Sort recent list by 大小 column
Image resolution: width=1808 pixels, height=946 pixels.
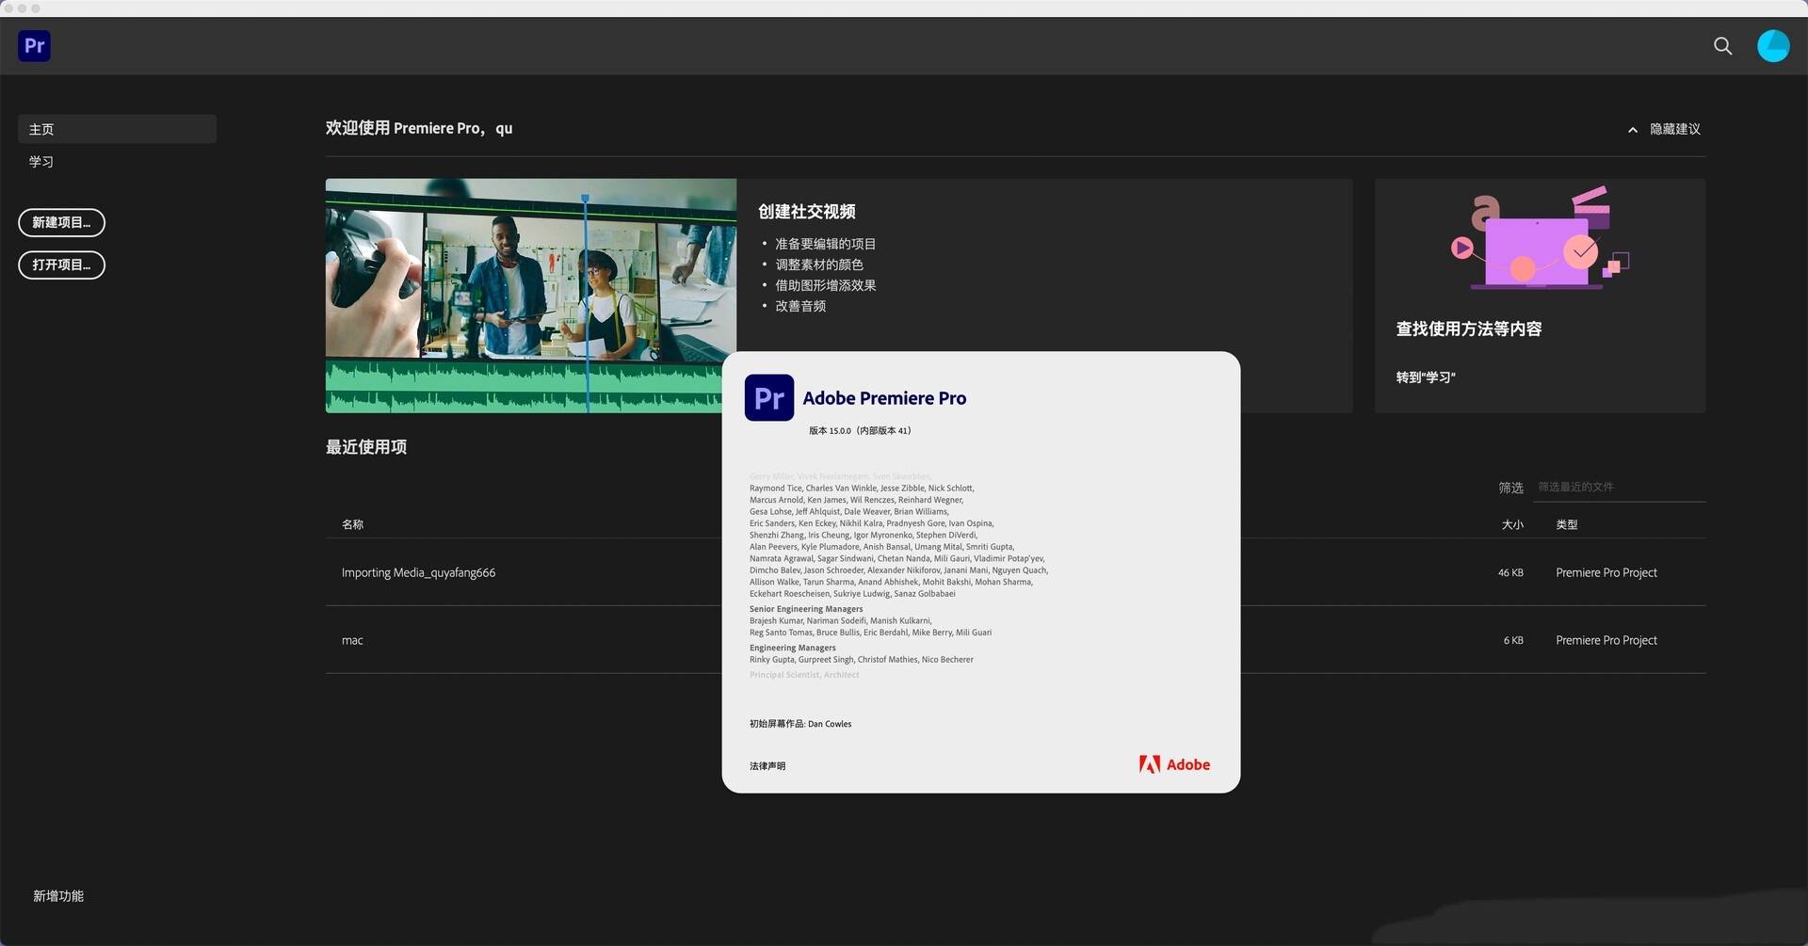point(1512,524)
